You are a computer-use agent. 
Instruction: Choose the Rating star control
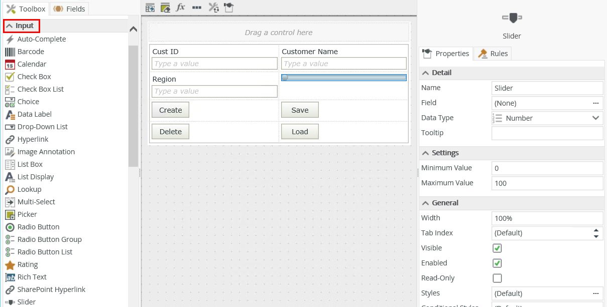(27, 264)
